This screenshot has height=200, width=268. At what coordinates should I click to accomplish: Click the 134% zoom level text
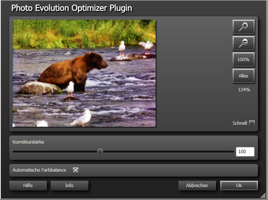(244, 90)
